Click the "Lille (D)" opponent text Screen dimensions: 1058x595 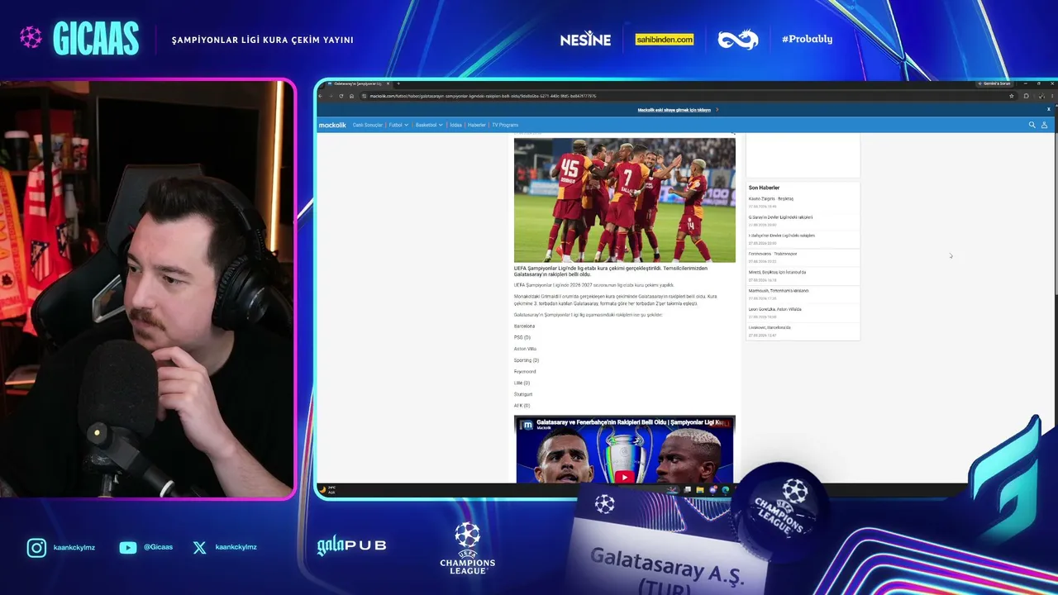tap(522, 383)
